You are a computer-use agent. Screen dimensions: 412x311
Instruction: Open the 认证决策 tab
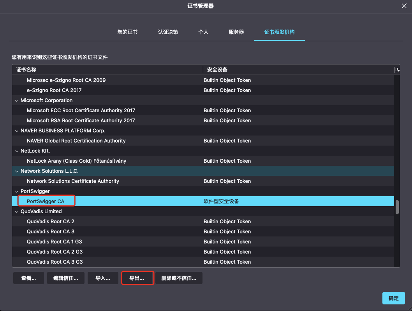(x=168, y=32)
